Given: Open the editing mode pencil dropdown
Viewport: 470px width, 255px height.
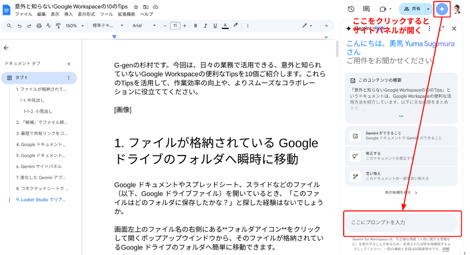Looking at the screenshot, I should pos(307,26).
